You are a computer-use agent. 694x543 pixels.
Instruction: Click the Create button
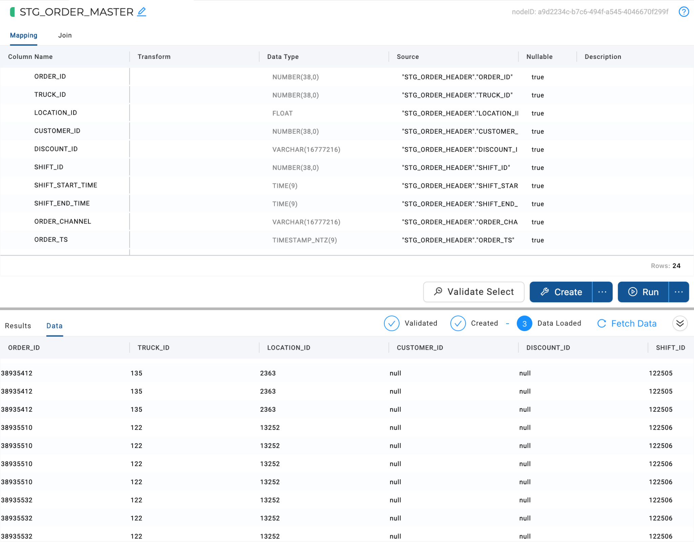point(561,292)
